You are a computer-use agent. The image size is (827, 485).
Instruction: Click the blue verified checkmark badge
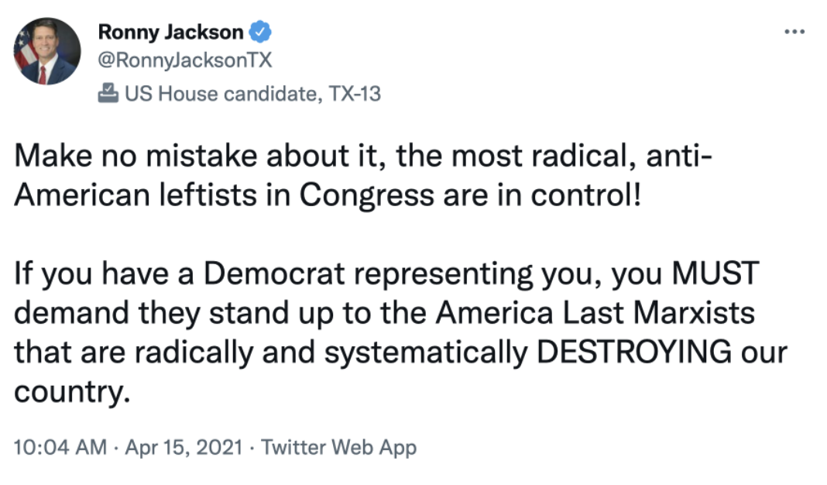260,33
